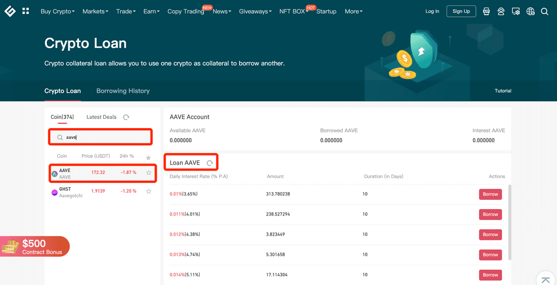The width and height of the screenshot is (557, 285).
Task: Select the GHST Aavegotchi coin row
Action: point(103,192)
